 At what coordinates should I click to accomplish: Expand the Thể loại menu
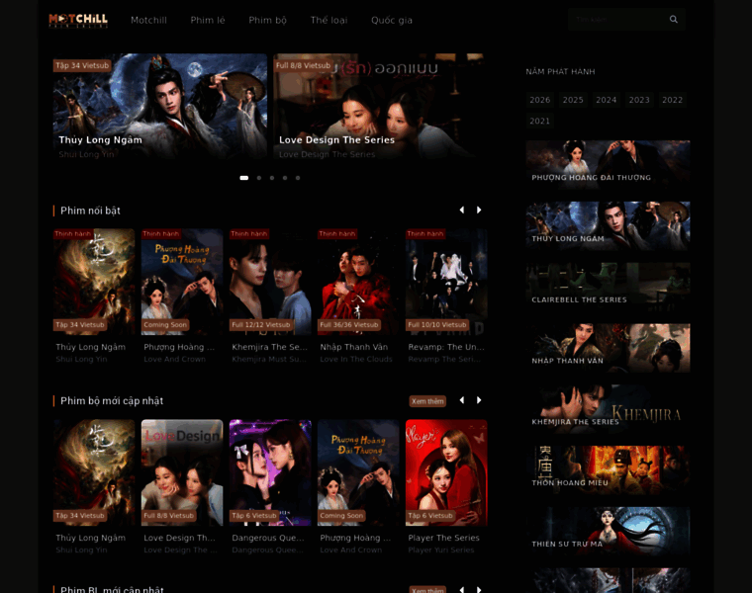(329, 20)
